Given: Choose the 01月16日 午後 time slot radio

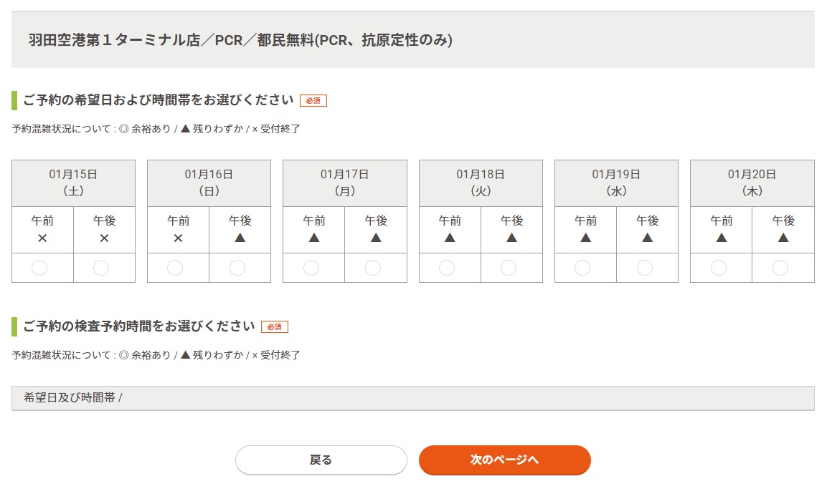Looking at the screenshot, I should coord(237,268).
